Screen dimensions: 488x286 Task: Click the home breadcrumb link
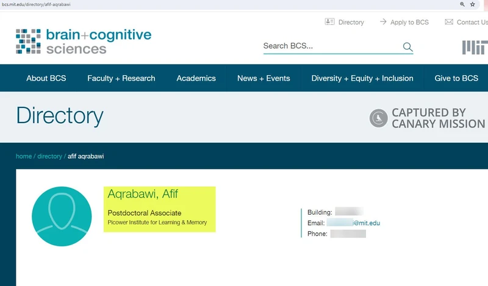pos(24,156)
